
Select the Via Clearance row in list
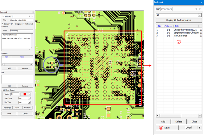tap(180, 36)
